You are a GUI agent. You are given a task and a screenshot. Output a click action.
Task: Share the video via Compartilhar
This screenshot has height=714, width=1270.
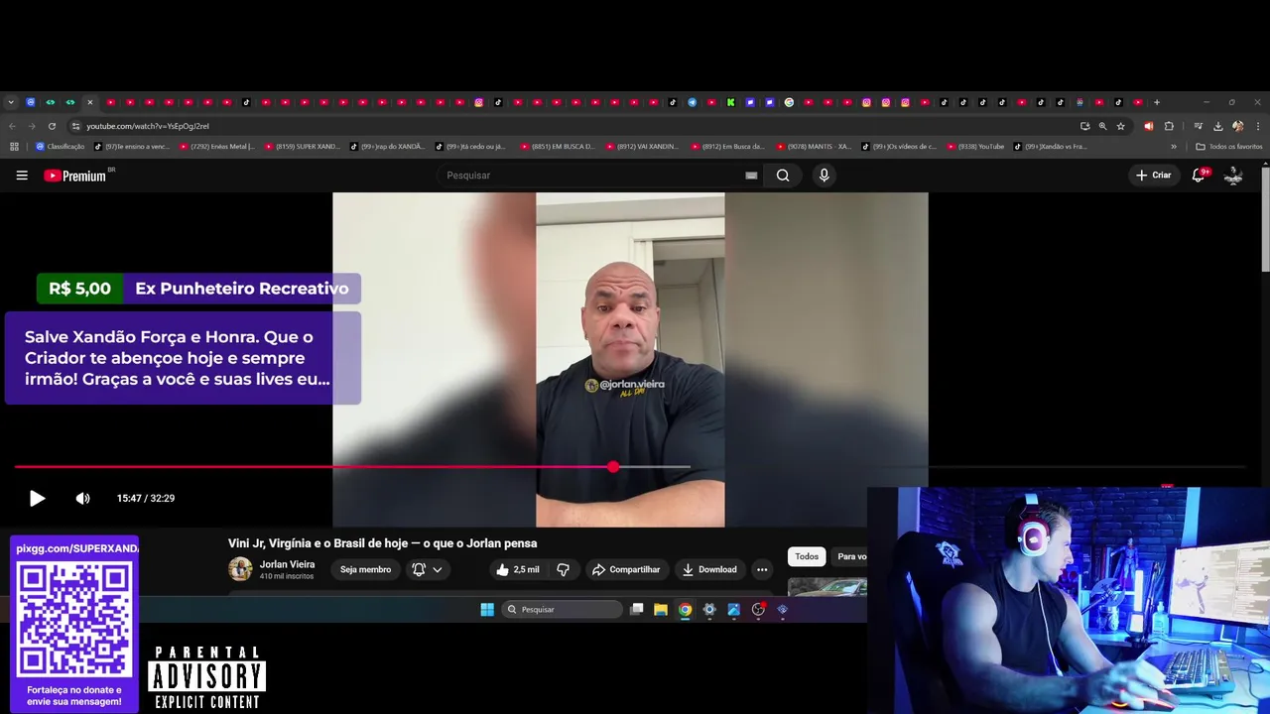tap(626, 569)
